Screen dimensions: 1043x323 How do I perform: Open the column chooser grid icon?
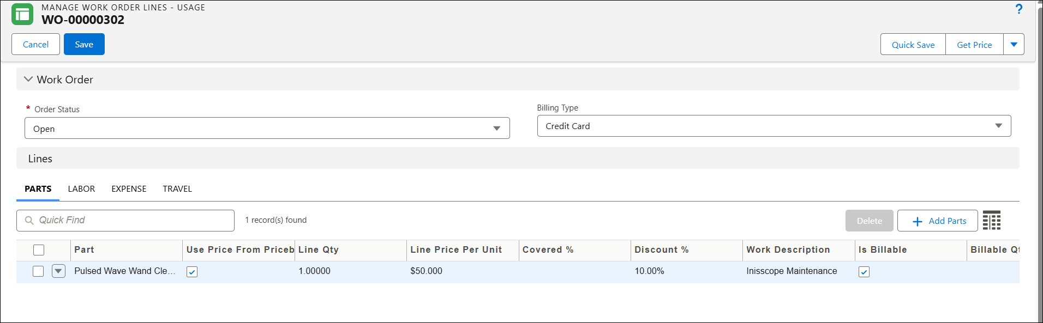click(992, 220)
